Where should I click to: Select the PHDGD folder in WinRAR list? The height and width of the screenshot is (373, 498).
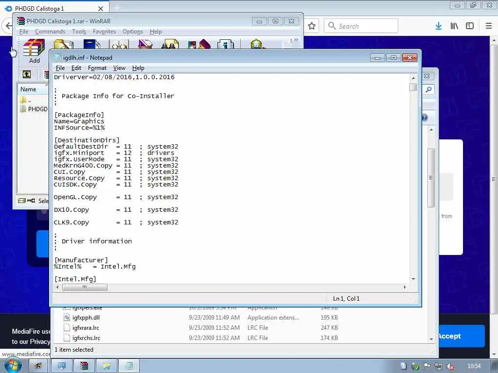coord(34,109)
